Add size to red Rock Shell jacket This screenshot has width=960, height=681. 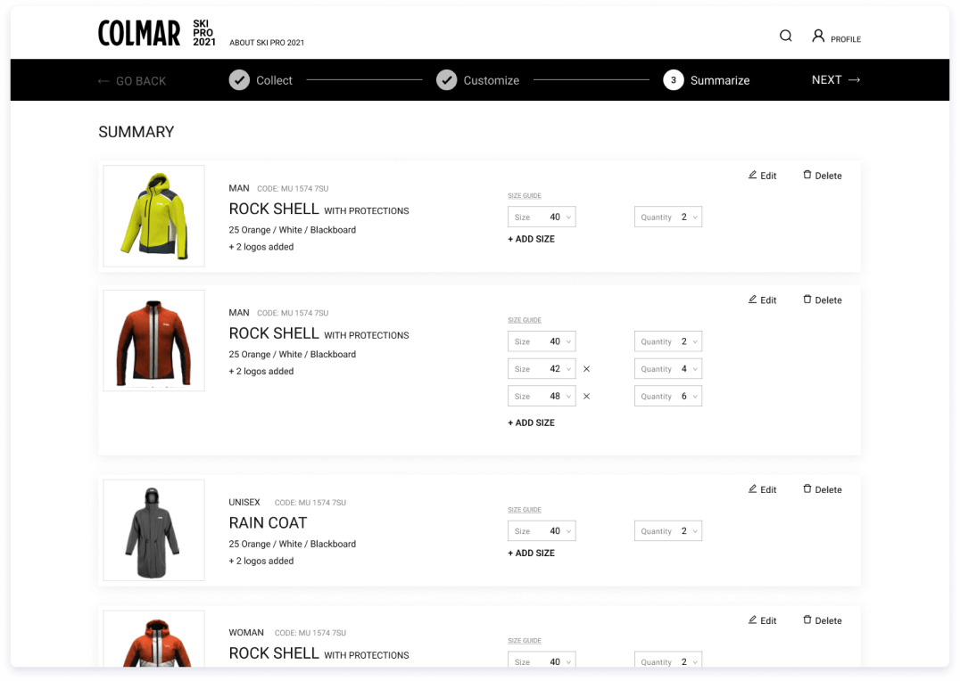[x=532, y=423]
